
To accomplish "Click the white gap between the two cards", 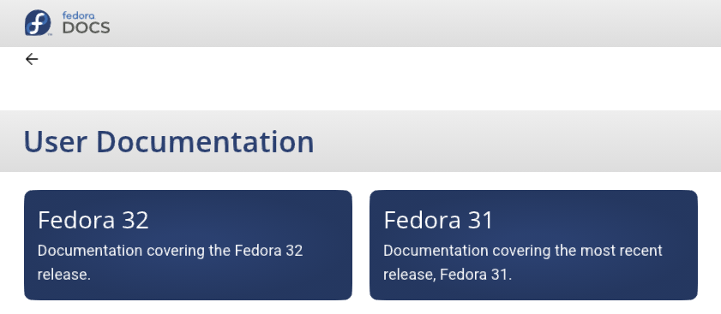I will click(361, 246).
